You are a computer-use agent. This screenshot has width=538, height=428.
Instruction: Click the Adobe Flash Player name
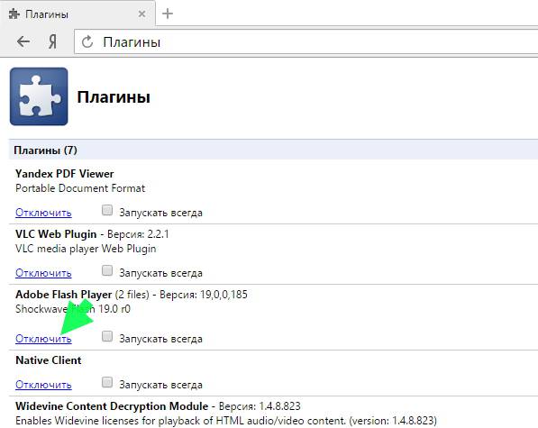63,295
